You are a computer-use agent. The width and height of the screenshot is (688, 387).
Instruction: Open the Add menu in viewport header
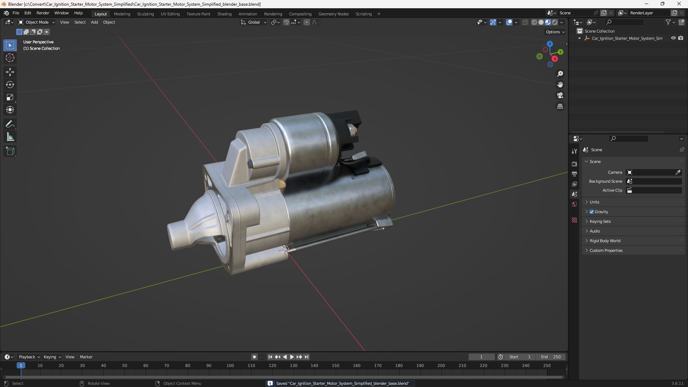[94, 22]
